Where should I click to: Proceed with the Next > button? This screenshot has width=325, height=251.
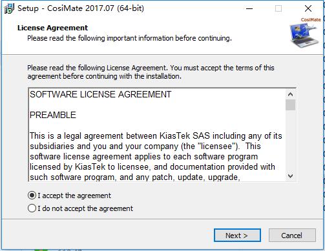tap(237, 236)
